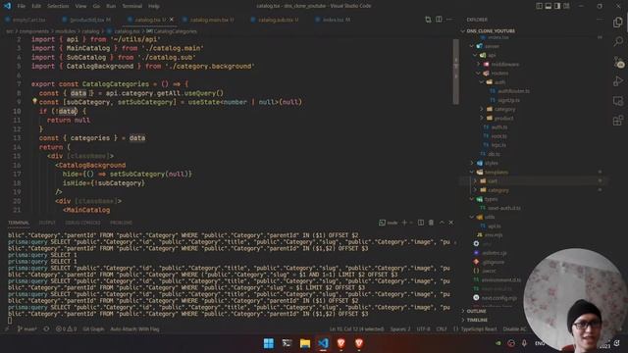Open the Selection menu
This screenshot has height=353, width=628.
(58, 6)
